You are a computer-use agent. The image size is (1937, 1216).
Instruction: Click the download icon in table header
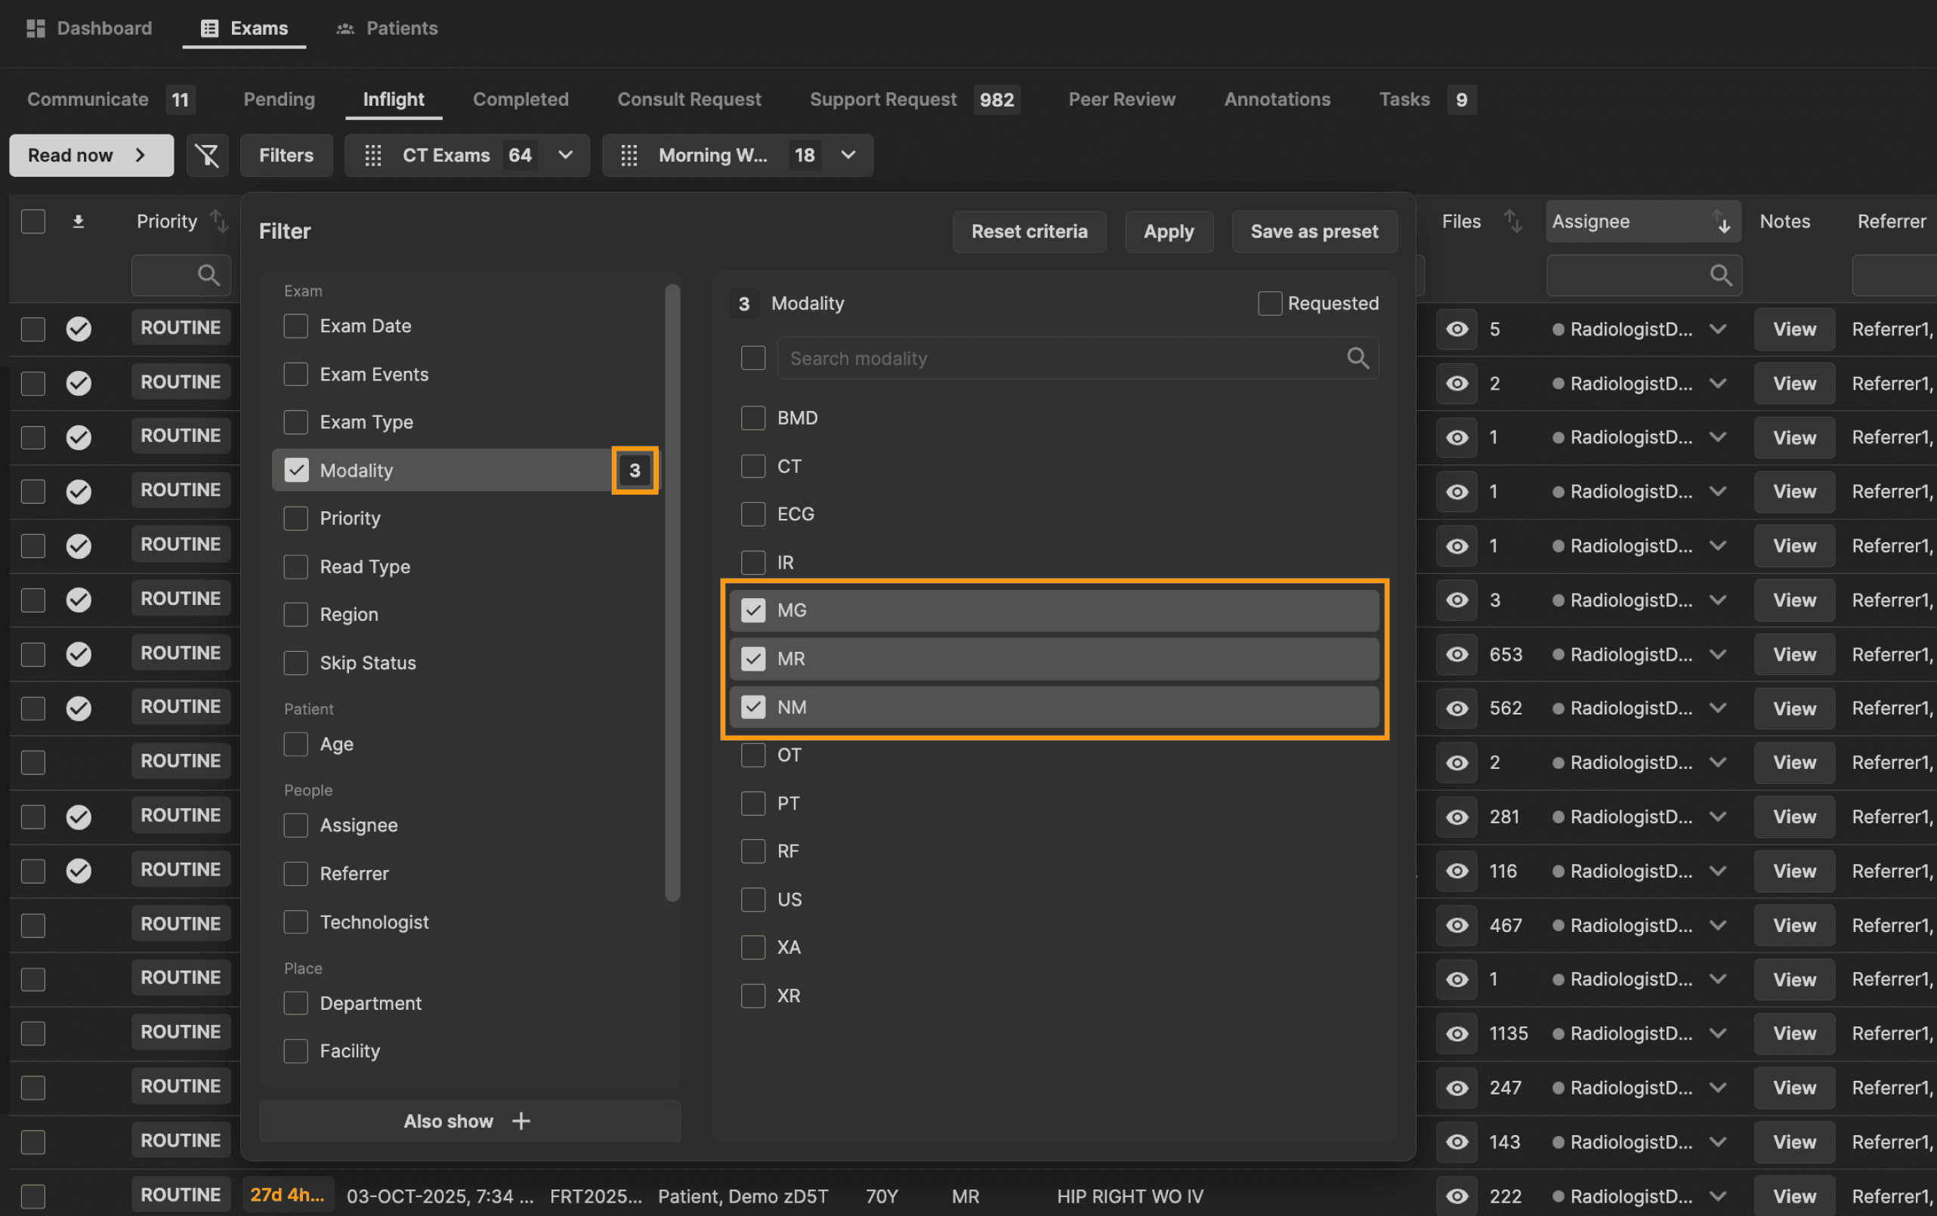pyautogui.click(x=78, y=221)
